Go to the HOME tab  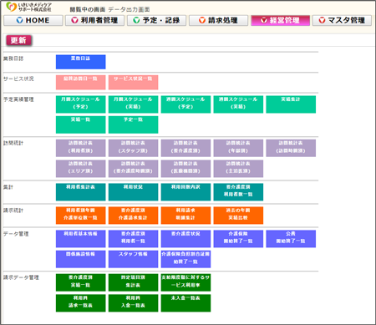pyautogui.click(x=33, y=20)
